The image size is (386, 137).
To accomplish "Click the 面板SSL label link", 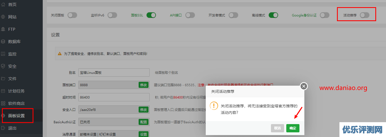I will (137, 15).
